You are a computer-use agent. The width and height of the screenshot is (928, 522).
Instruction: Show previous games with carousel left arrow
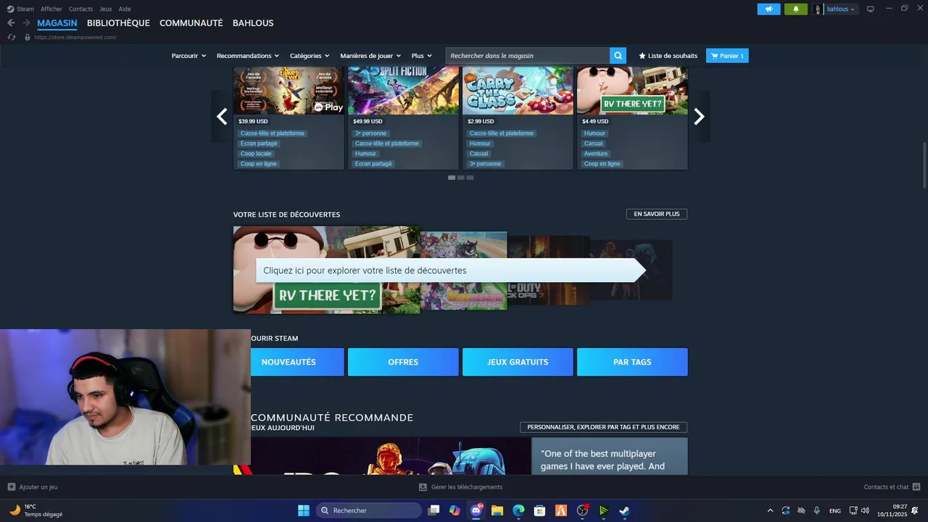[222, 116]
